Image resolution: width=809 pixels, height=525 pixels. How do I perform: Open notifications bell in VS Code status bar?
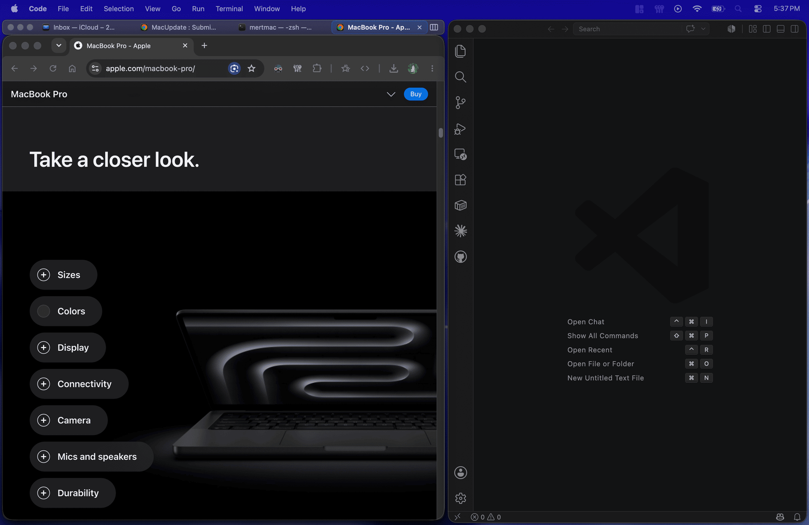tap(797, 517)
